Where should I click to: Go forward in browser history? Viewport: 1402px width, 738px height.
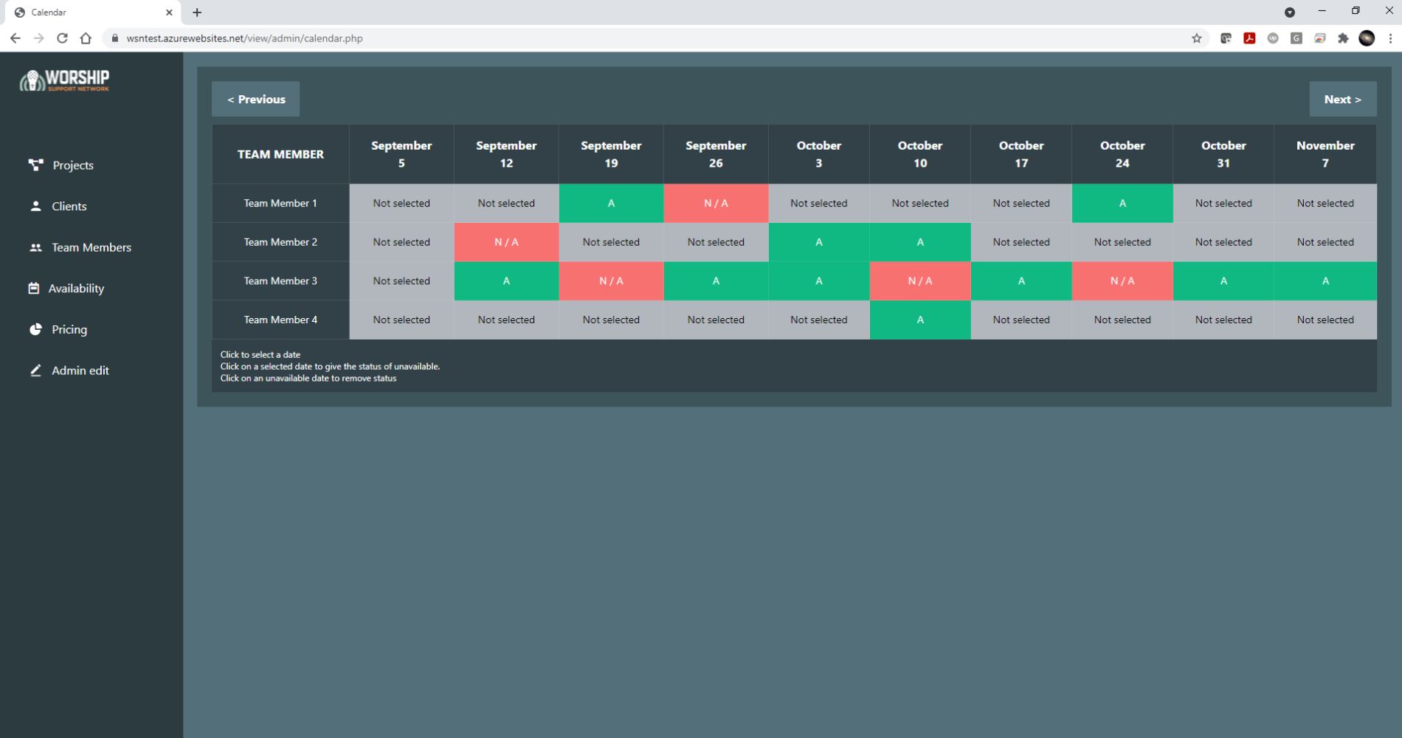click(39, 38)
